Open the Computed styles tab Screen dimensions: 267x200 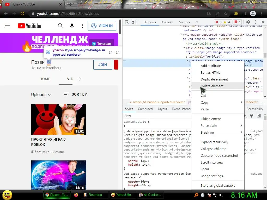click(145, 109)
